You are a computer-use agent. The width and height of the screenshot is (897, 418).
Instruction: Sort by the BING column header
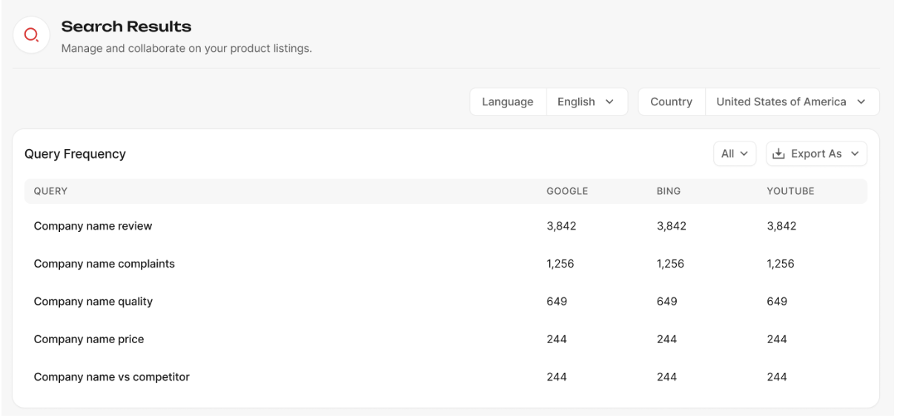pyautogui.click(x=669, y=191)
